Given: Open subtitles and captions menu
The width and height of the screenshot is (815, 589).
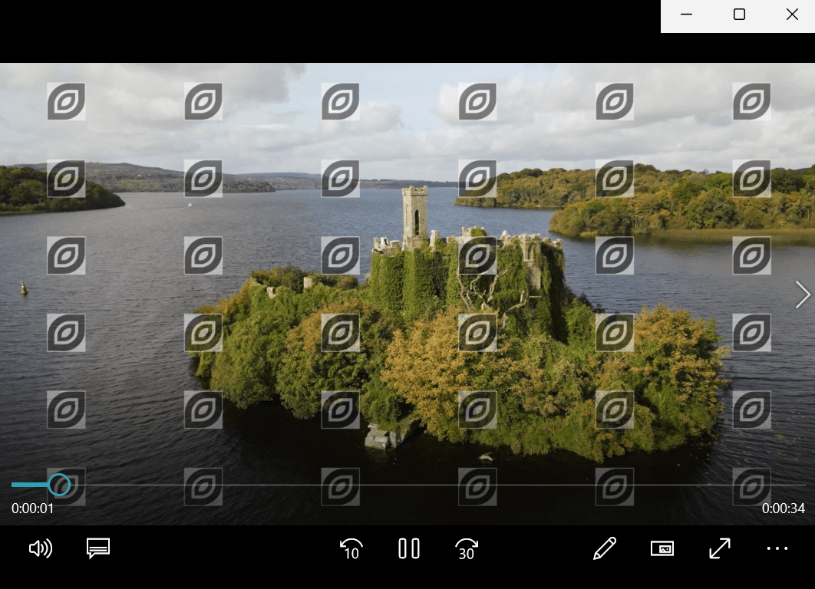Looking at the screenshot, I should [97, 548].
